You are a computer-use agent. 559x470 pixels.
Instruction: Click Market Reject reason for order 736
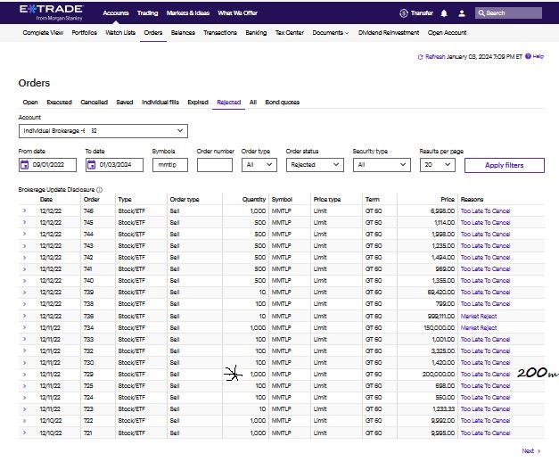coord(479,317)
